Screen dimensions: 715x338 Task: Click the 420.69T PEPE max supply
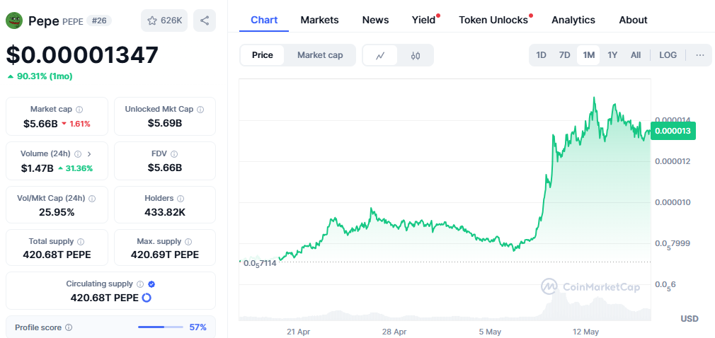pos(165,255)
